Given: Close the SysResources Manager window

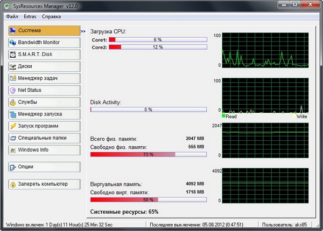Looking at the screenshot, I should tap(310, 4).
